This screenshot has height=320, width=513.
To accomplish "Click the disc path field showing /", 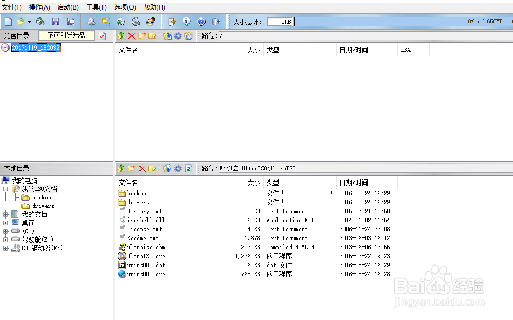I will 366,35.
